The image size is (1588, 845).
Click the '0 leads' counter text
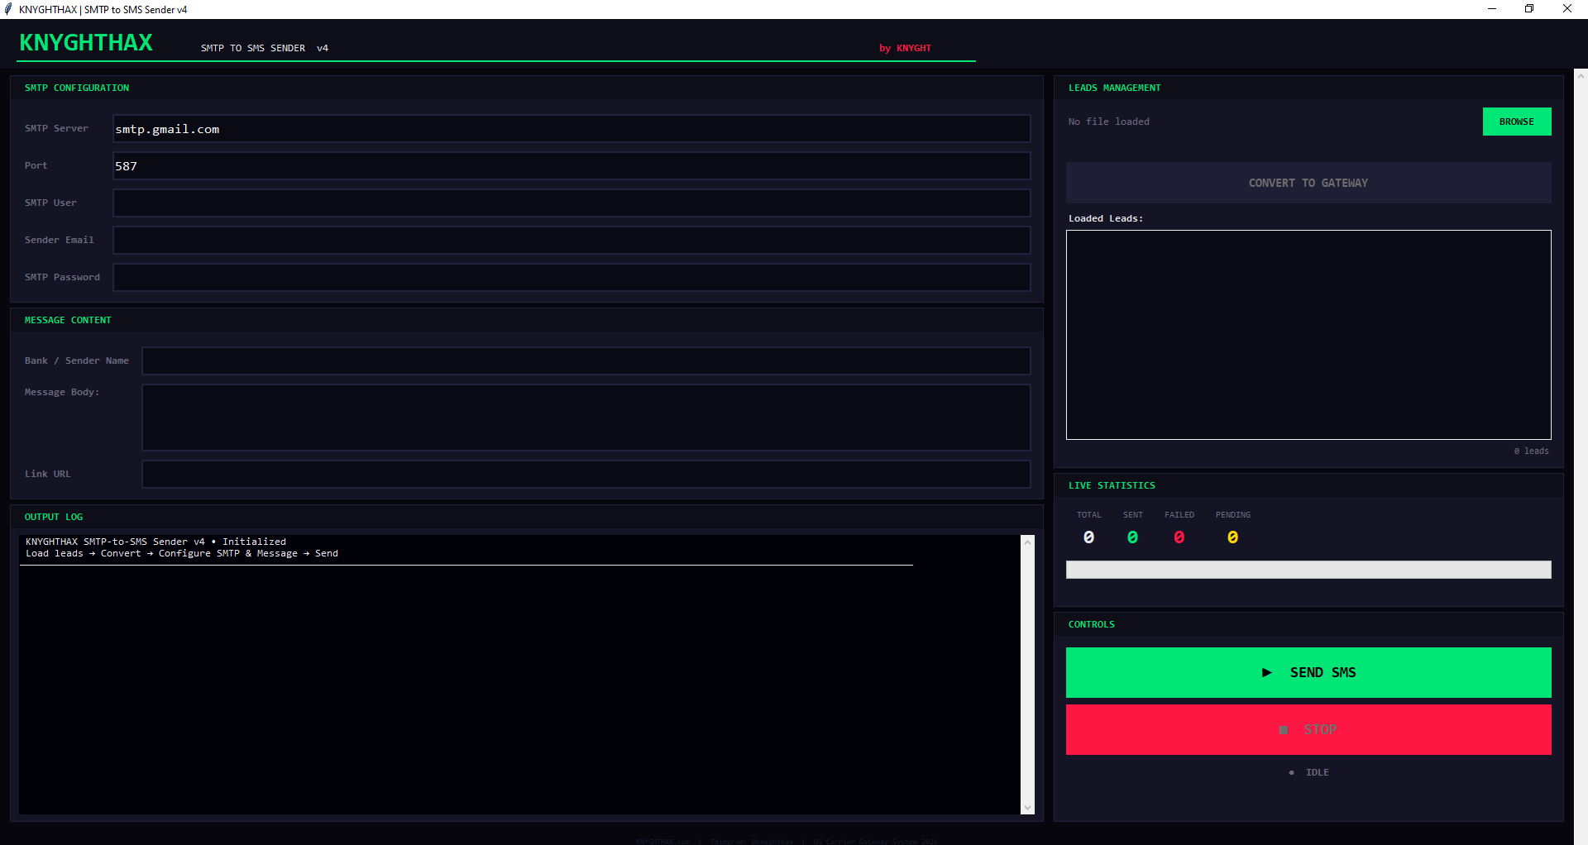coord(1531,451)
